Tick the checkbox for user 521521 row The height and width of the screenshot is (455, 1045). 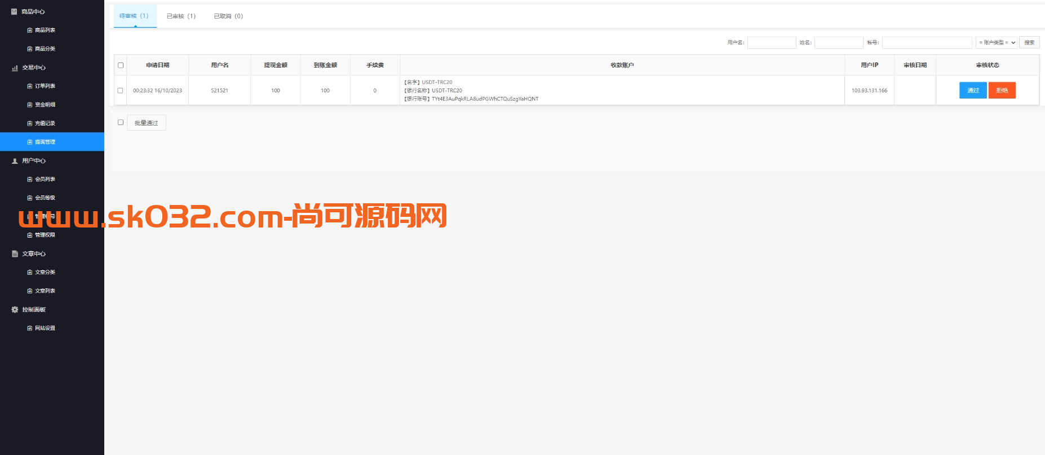tap(120, 91)
